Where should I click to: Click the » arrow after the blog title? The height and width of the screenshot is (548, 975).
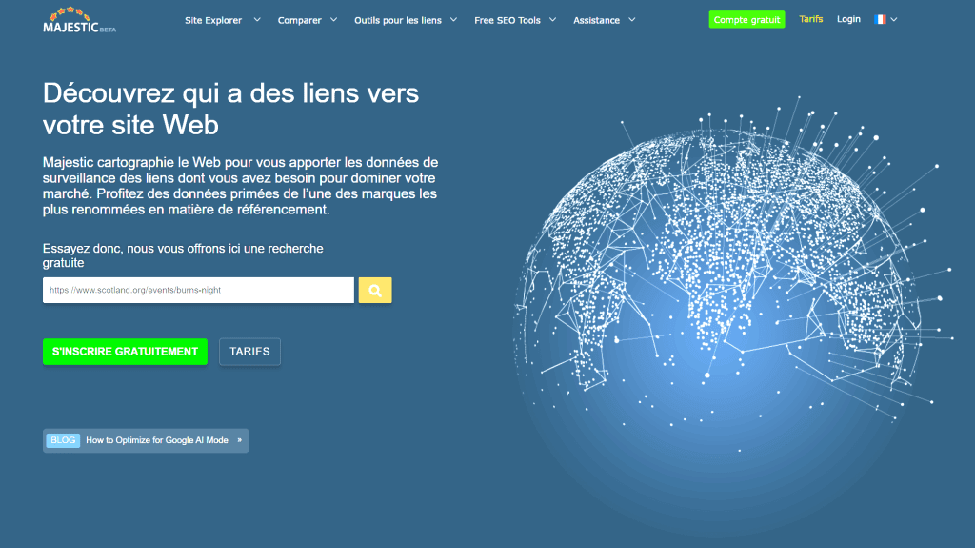(239, 440)
